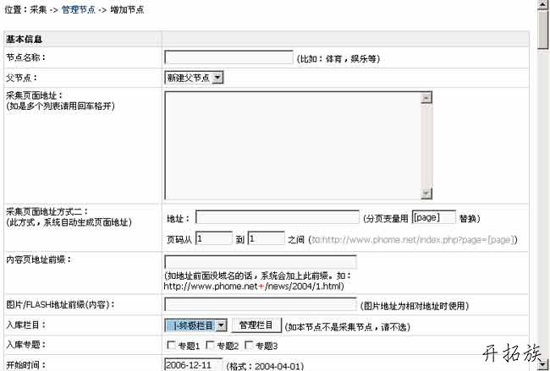550x371 pixels.
Task: Click the 管理栏目 button
Action: 256,325
